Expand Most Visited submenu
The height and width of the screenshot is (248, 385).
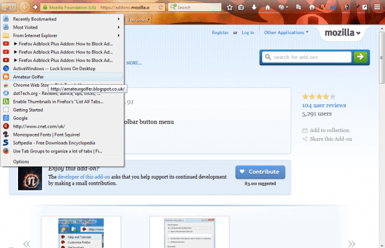[x=62, y=27]
